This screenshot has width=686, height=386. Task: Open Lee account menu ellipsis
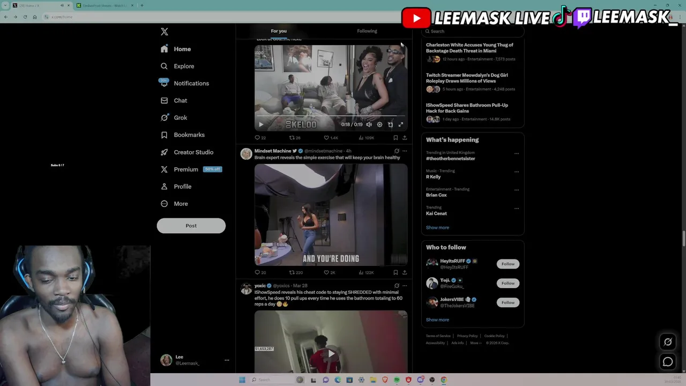tap(227, 360)
